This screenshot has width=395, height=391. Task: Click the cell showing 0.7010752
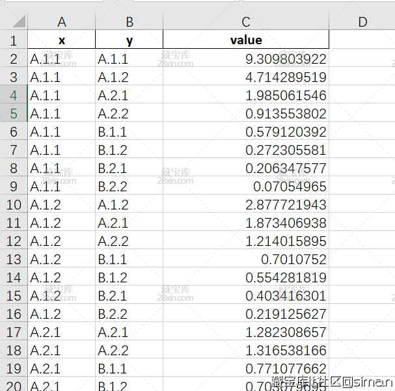(246, 260)
